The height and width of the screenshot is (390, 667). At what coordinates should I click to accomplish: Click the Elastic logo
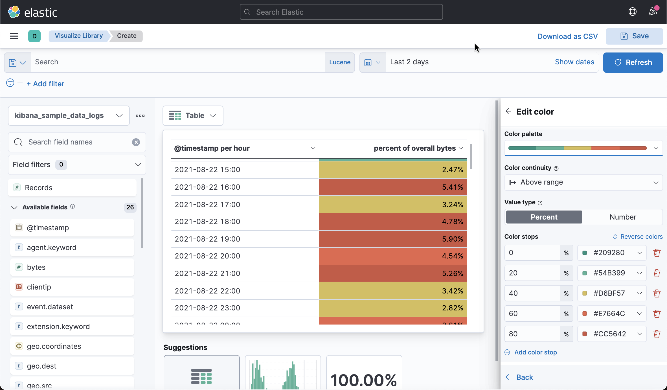[x=32, y=12]
